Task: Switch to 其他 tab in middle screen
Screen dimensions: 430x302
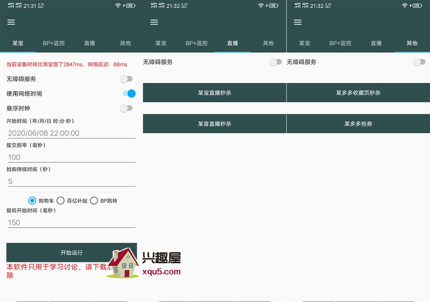Action: [268, 43]
